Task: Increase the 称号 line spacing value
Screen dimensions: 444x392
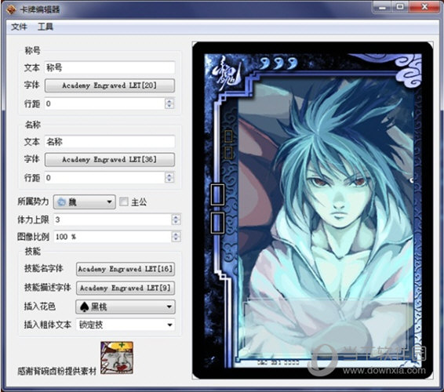Action: [169, 101]
